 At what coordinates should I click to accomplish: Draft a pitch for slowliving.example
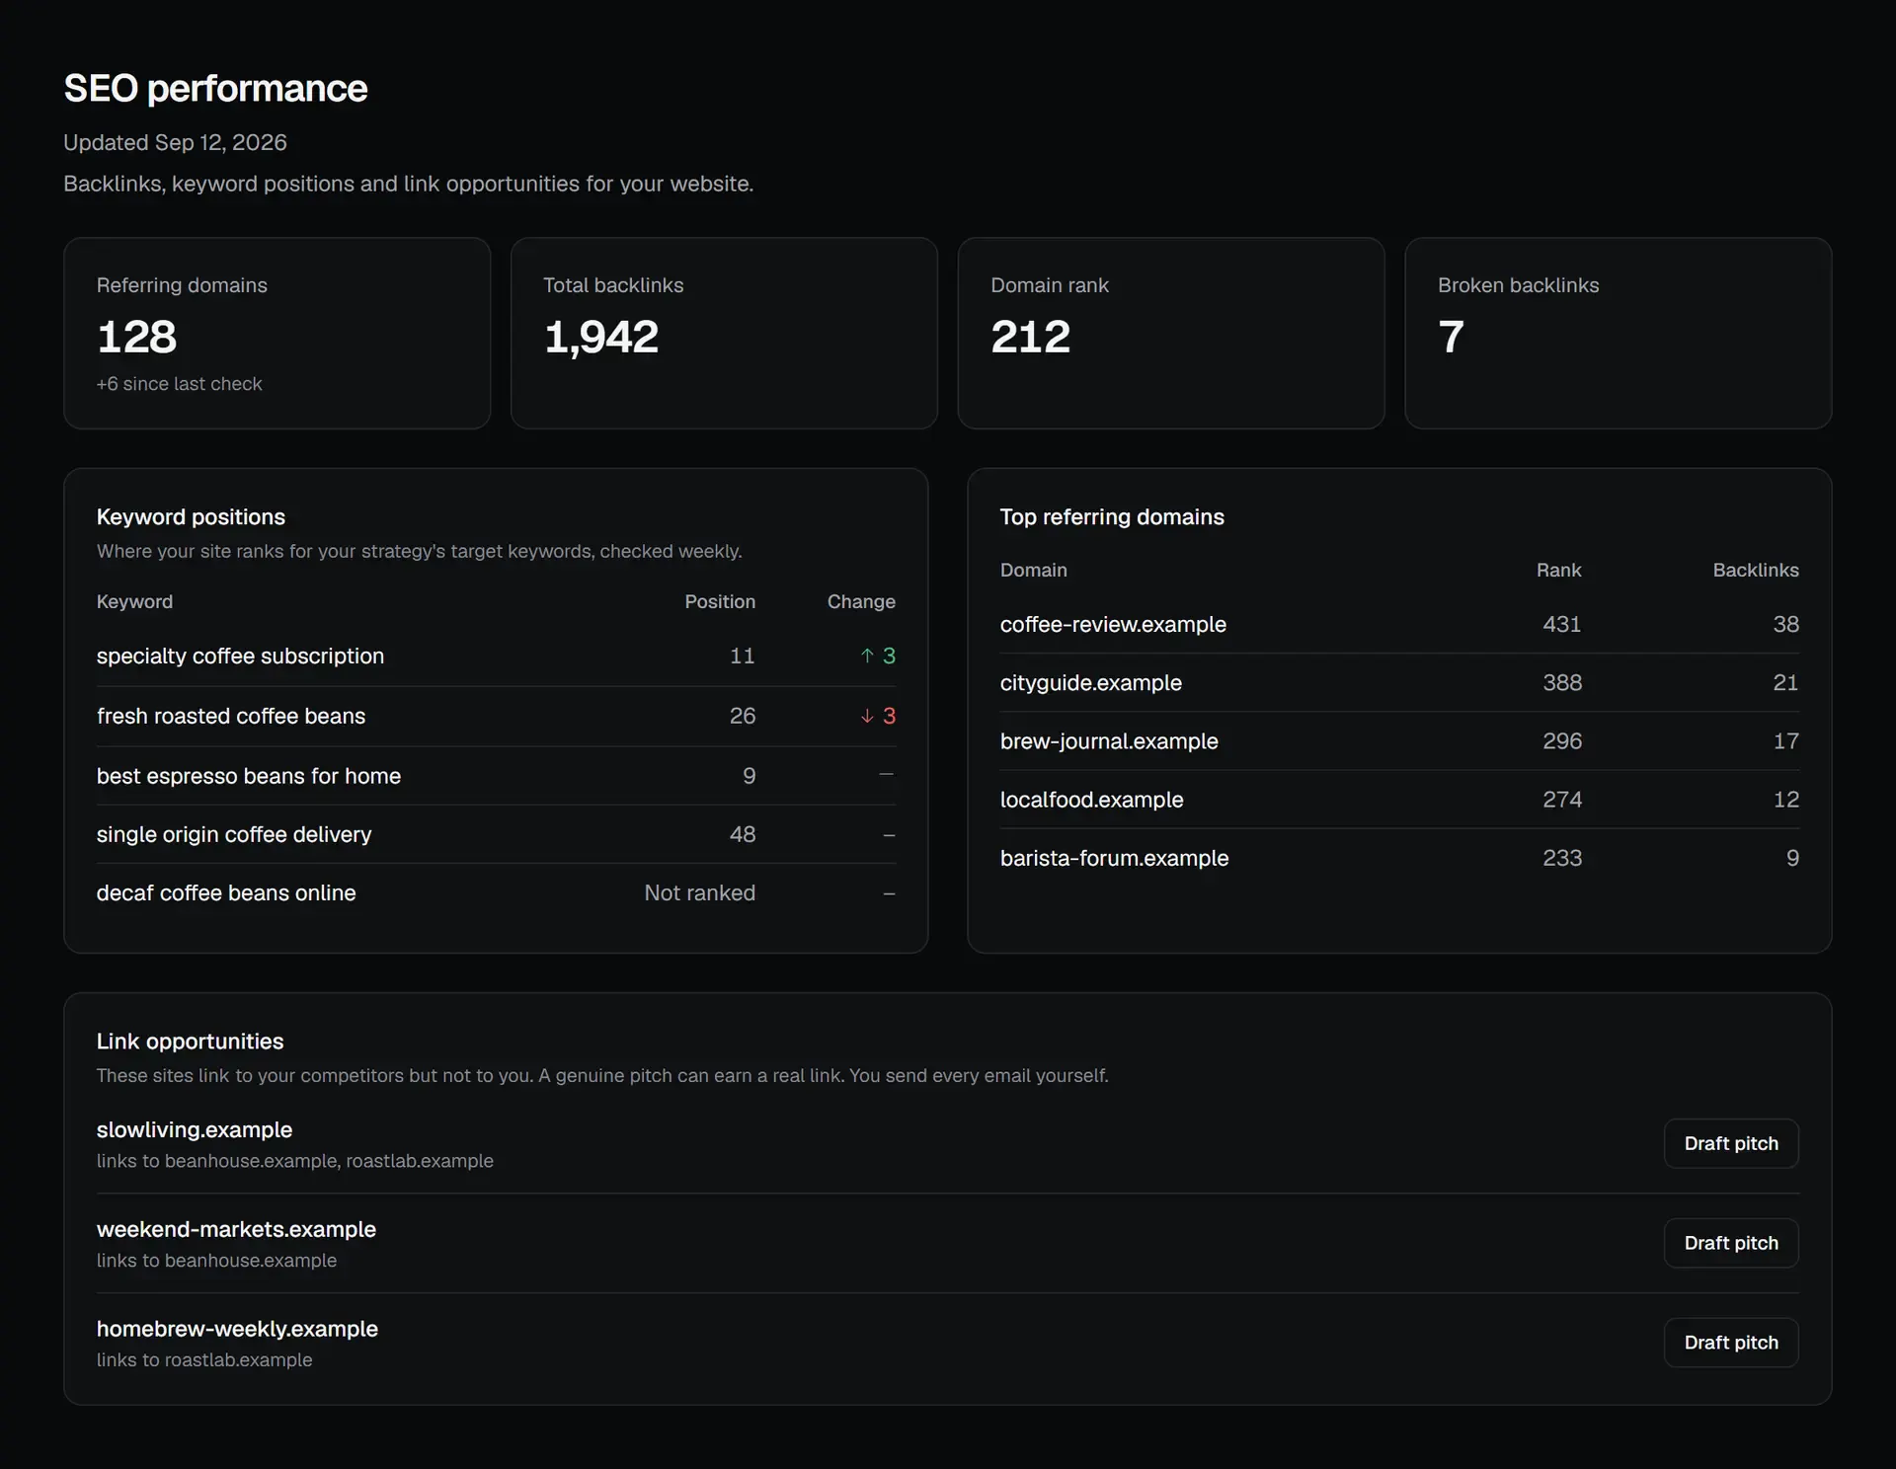point(1730,1143)
